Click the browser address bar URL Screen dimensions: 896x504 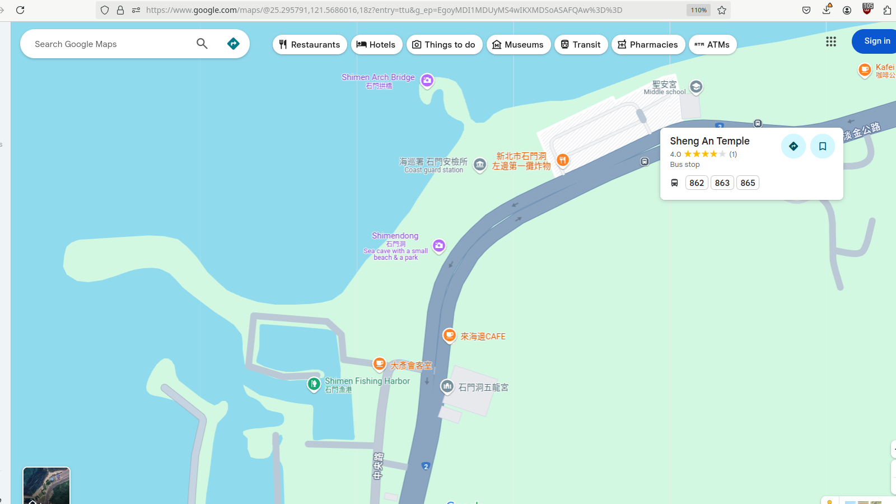click(x=384, y=10)
